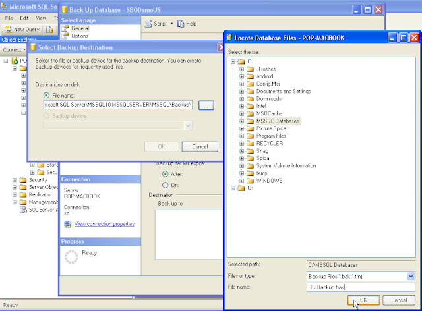The height and width of the screenshot is (311, 422).
Task: Expand Replication node in Object Explorer
Action: pos(15,194)
